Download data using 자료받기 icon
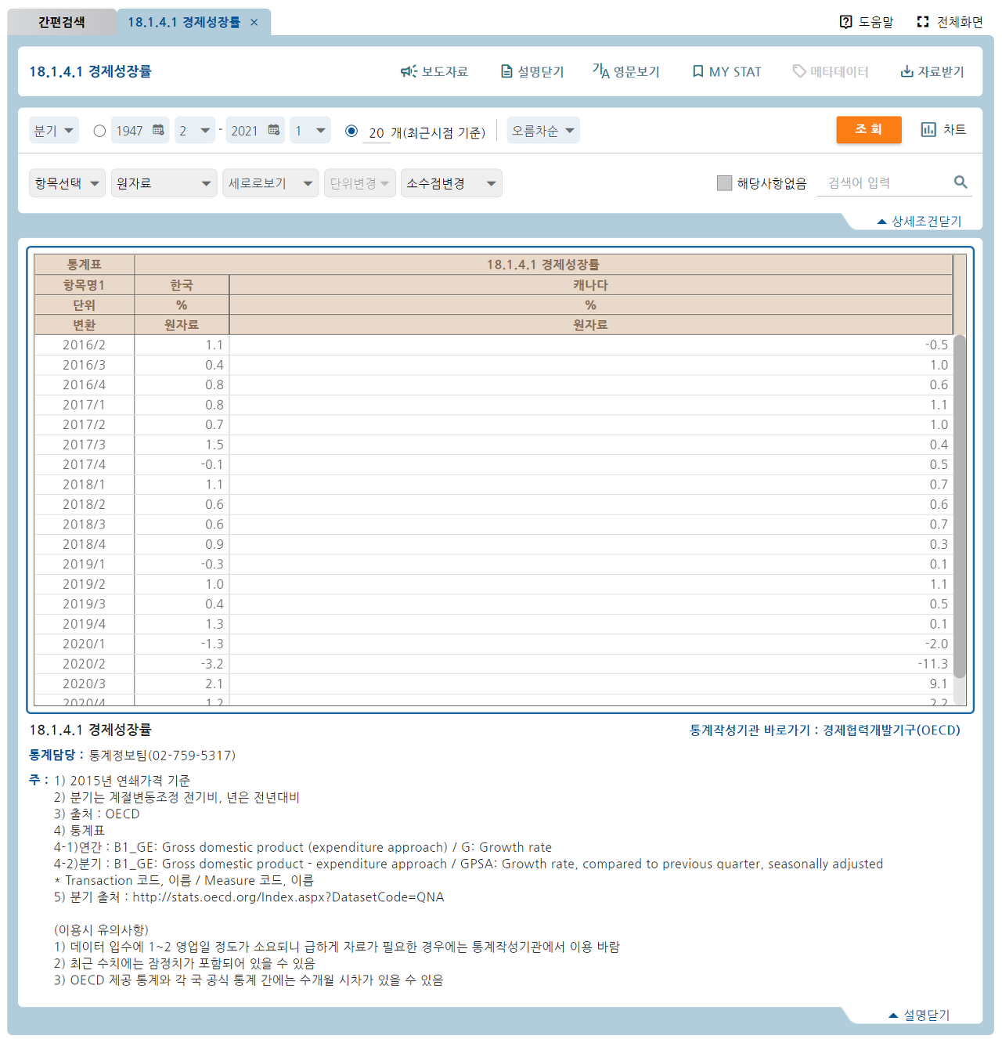Viewport: 1002px width, 1039px height. tap(906, 71)
